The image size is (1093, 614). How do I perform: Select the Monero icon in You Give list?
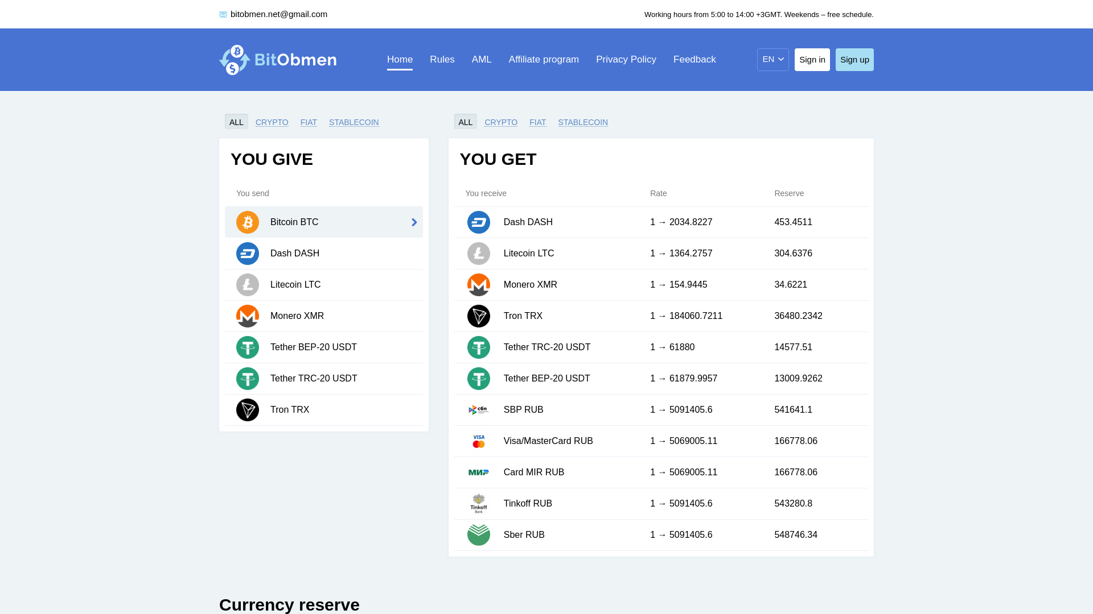pyautogui.click(x=248, y=316)
